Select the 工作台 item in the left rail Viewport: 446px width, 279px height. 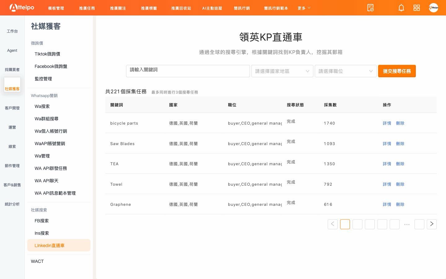[12, 31]
